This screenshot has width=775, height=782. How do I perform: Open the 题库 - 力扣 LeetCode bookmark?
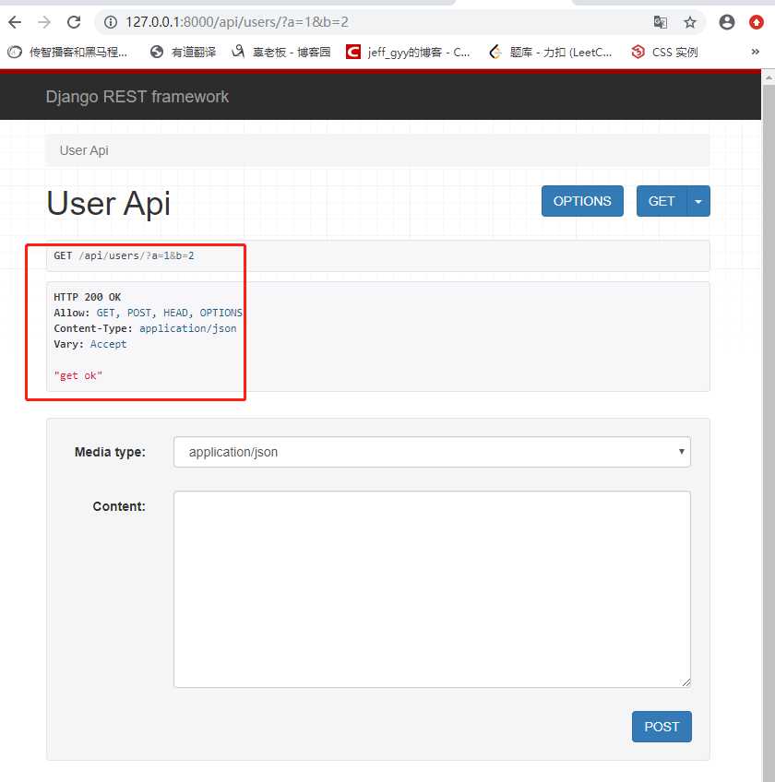(x=550, y=52)
